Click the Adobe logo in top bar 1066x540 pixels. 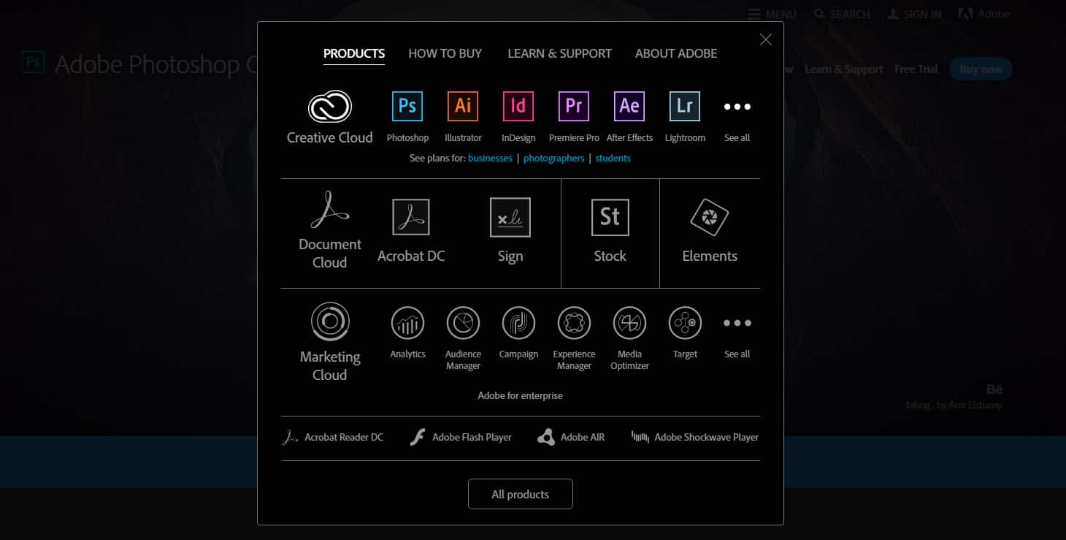point(984,14)
